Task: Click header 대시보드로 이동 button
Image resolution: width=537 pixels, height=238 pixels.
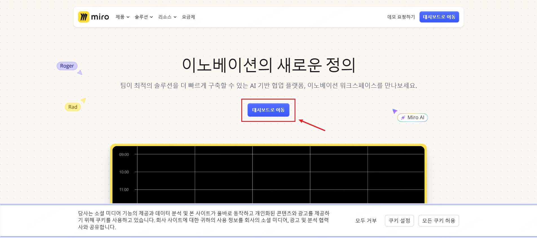Action: pyautogui.click(x=439, y=17)
